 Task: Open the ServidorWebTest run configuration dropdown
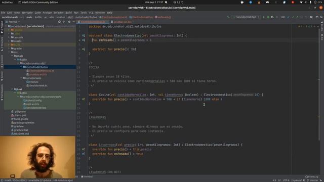point(246,17)
